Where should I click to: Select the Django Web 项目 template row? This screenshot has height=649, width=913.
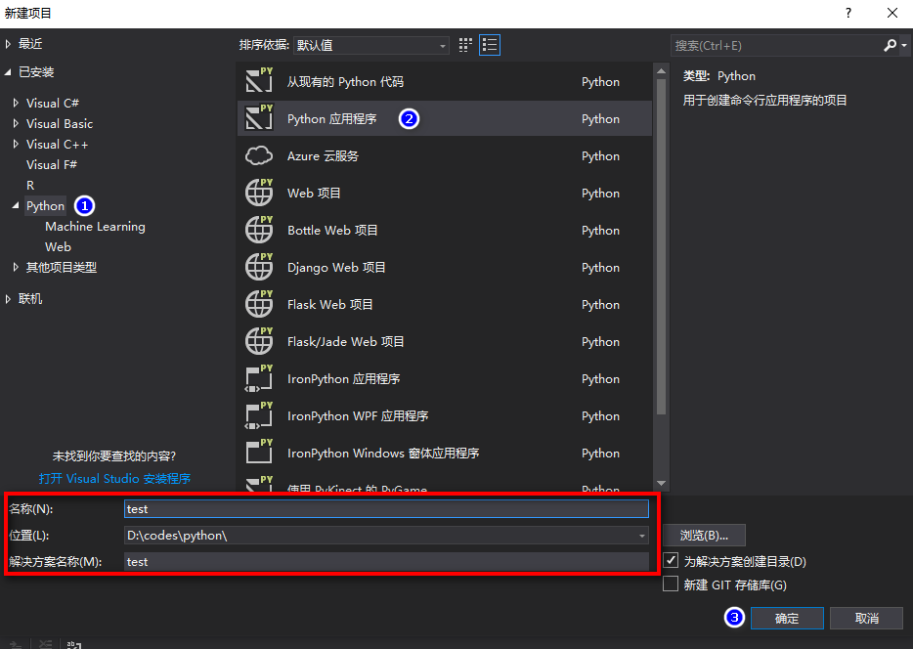pyautogui.click(x=444, y=267)
